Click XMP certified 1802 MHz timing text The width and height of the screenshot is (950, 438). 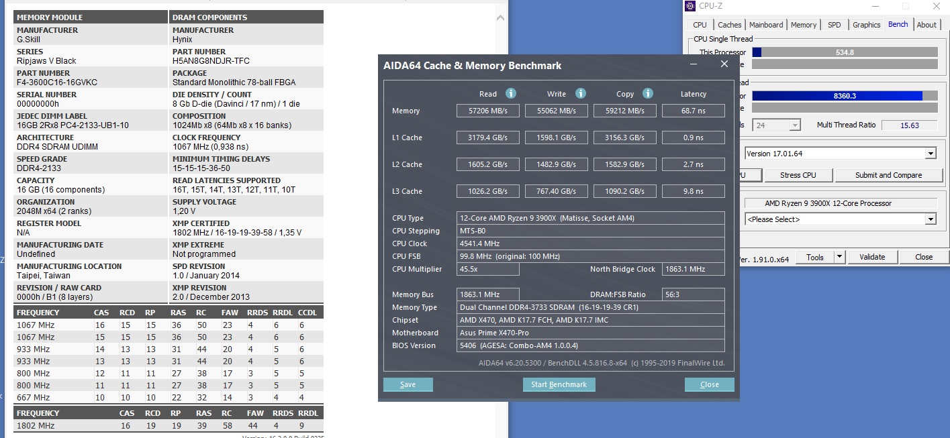(237, 233)
